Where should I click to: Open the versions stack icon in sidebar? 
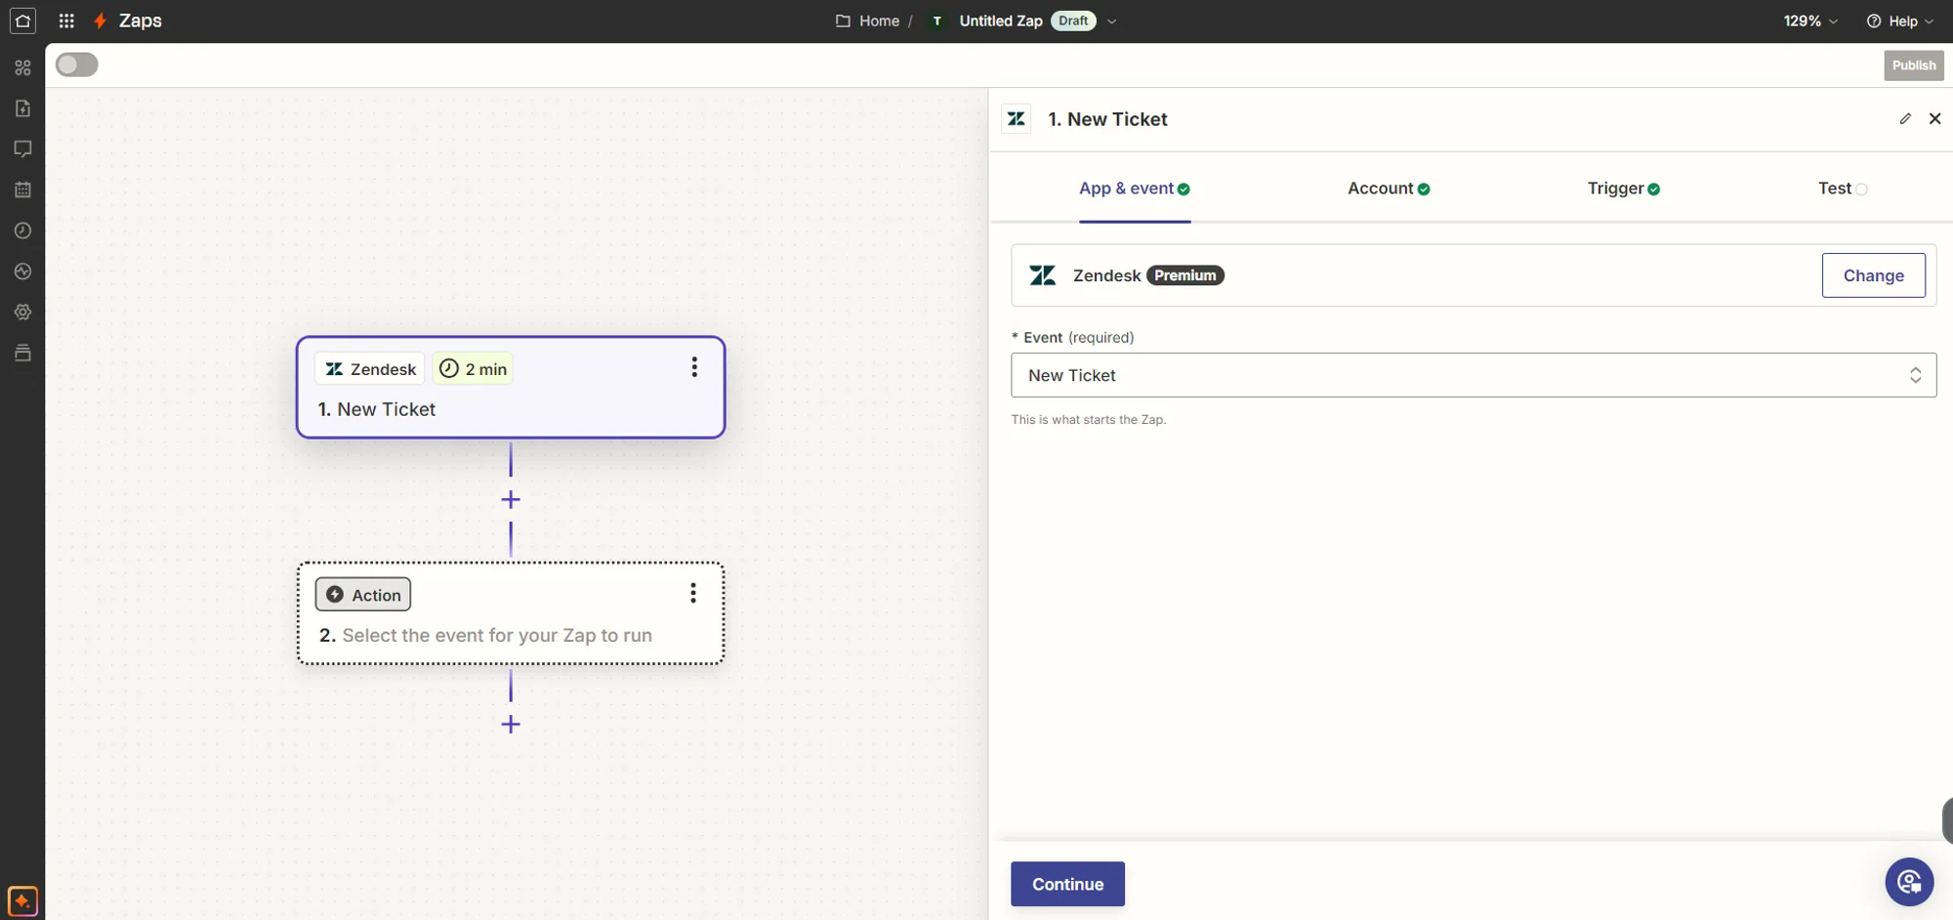coord(22,353)
